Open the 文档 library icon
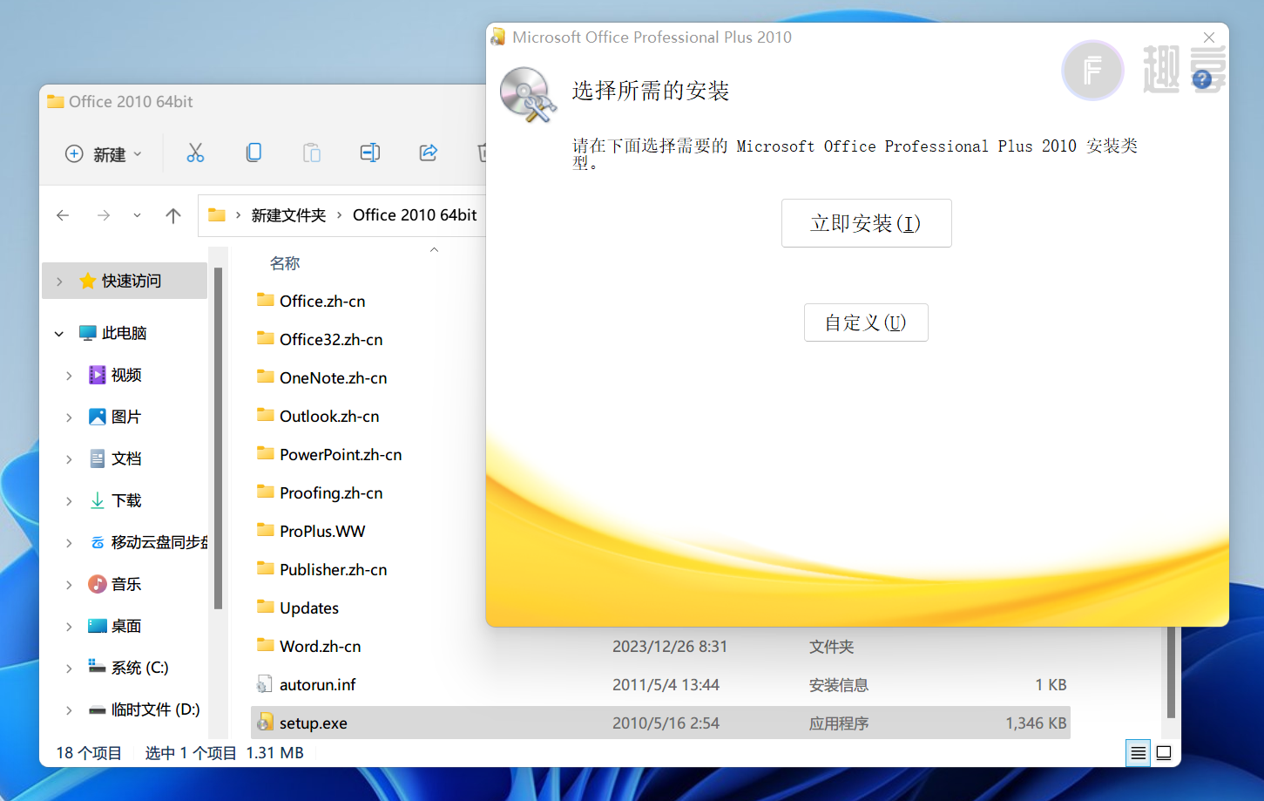 click(x=98, y=458)
